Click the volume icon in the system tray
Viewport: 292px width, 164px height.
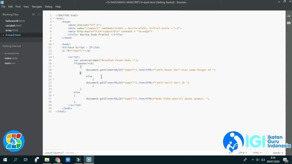[x=257, y=160]
